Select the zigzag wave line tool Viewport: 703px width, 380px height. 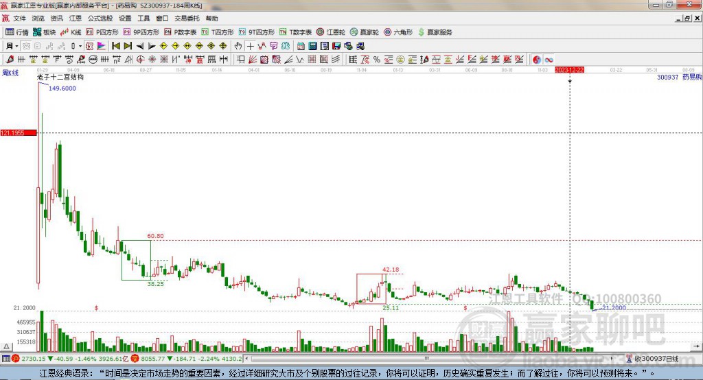(299, 59)
